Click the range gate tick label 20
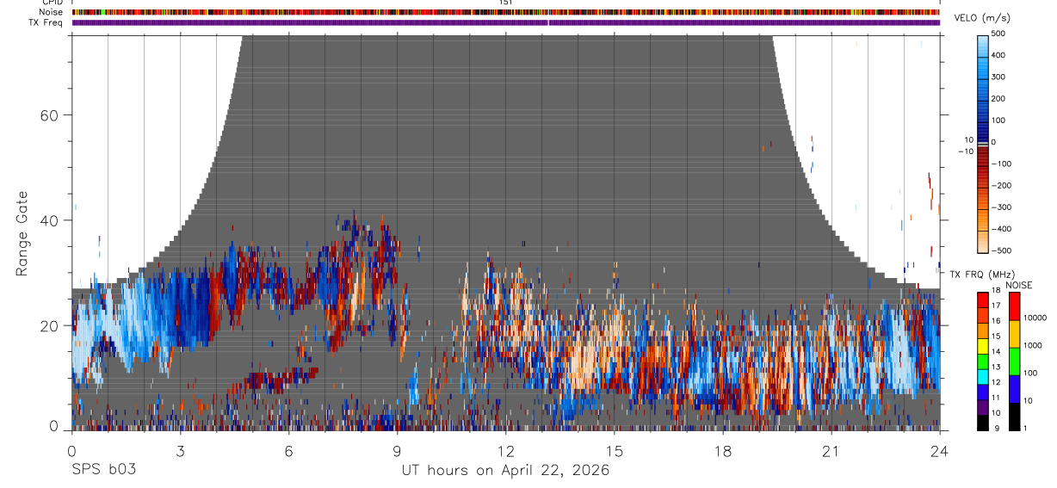 click(50, 325)
